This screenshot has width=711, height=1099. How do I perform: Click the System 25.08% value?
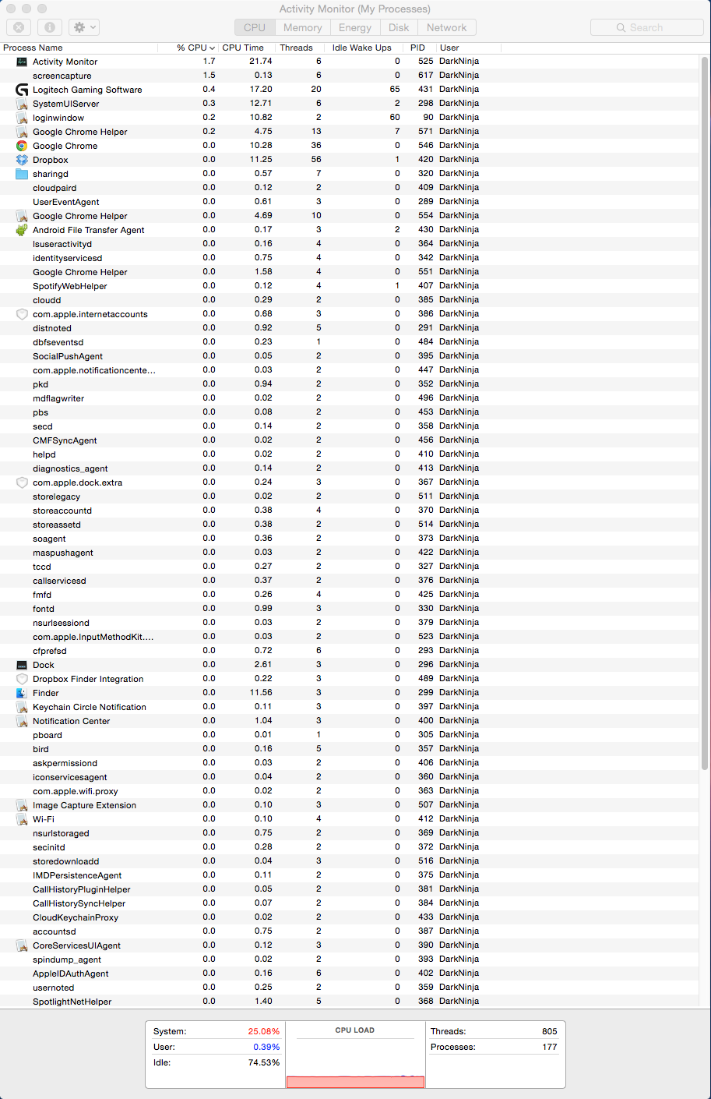pos(264,1031)
